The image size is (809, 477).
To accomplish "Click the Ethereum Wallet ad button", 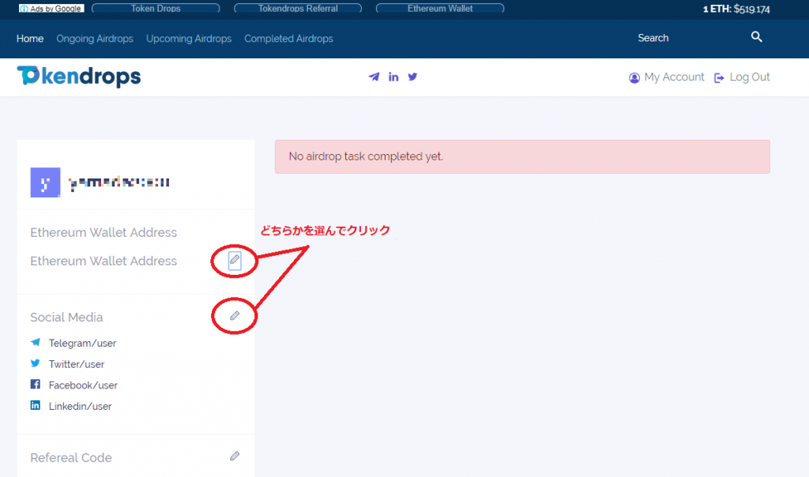I will pyautogui.click(x=440, y=8).
